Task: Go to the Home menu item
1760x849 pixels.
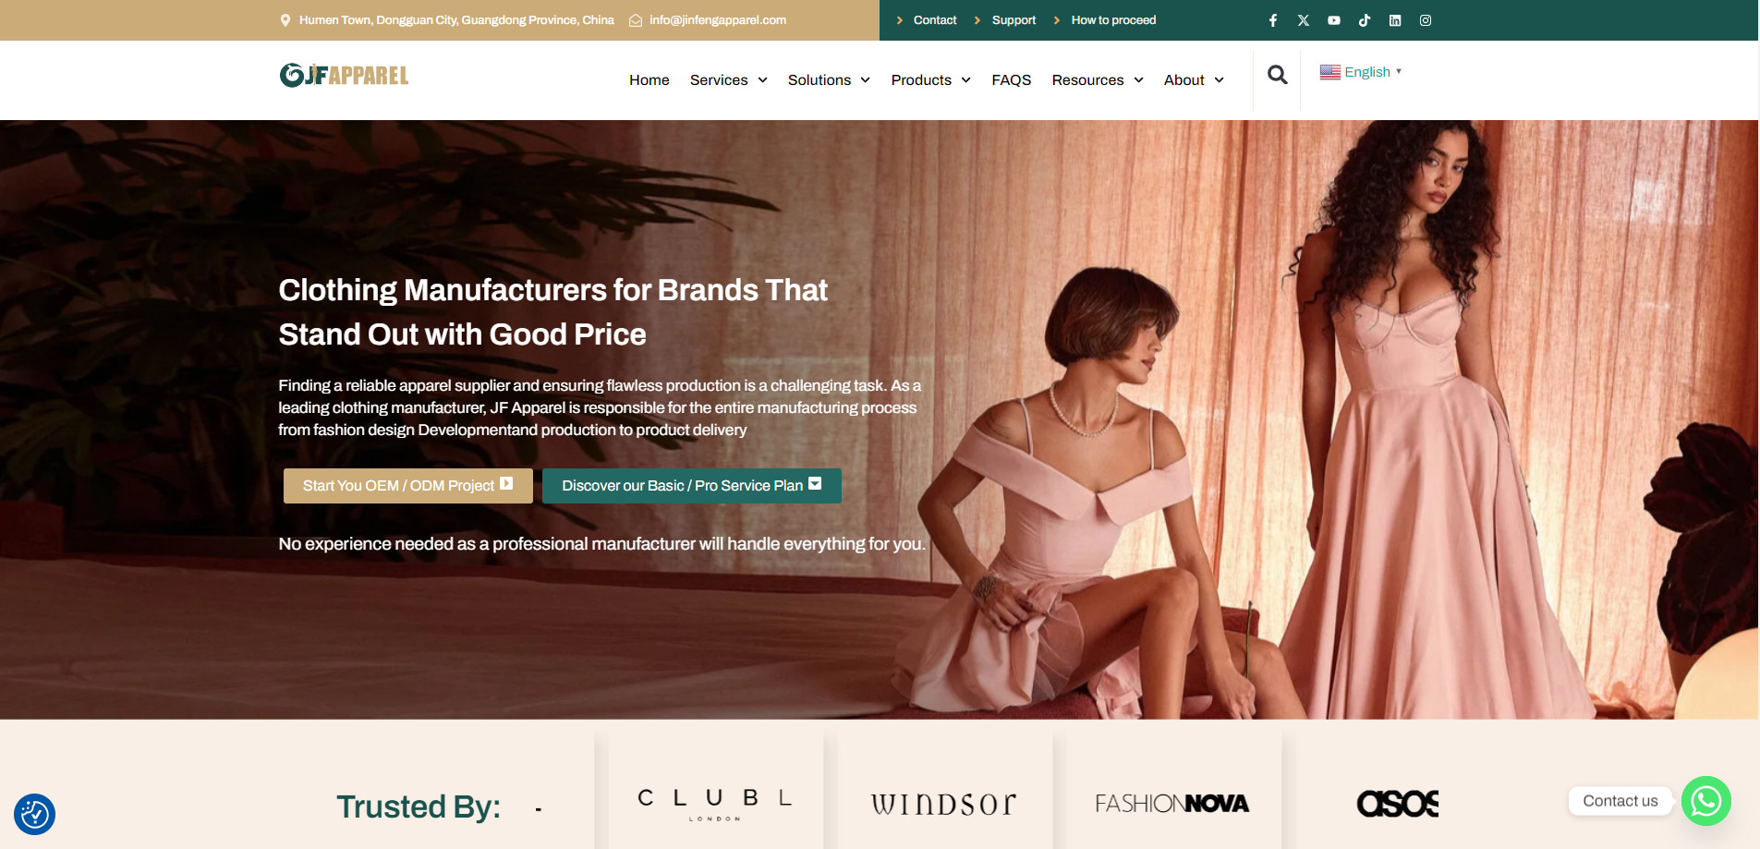Action: coord(649,80)
